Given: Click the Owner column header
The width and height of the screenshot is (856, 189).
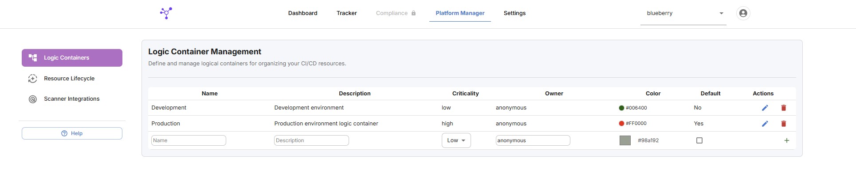Looking at the screenshot, I should click(x=554, y=94).
